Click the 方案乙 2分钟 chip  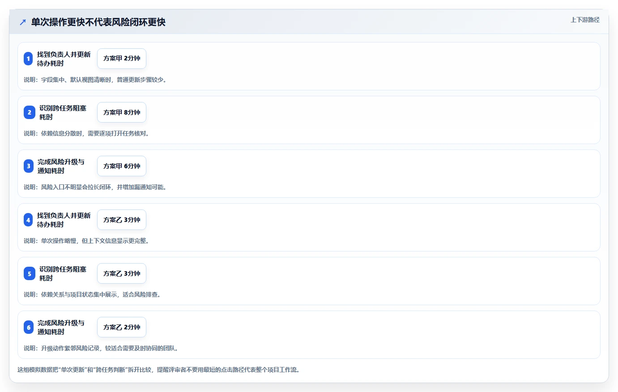pyautogui.click(x=122, y=327)
